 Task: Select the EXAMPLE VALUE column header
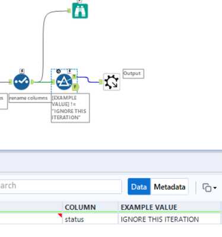169,207
